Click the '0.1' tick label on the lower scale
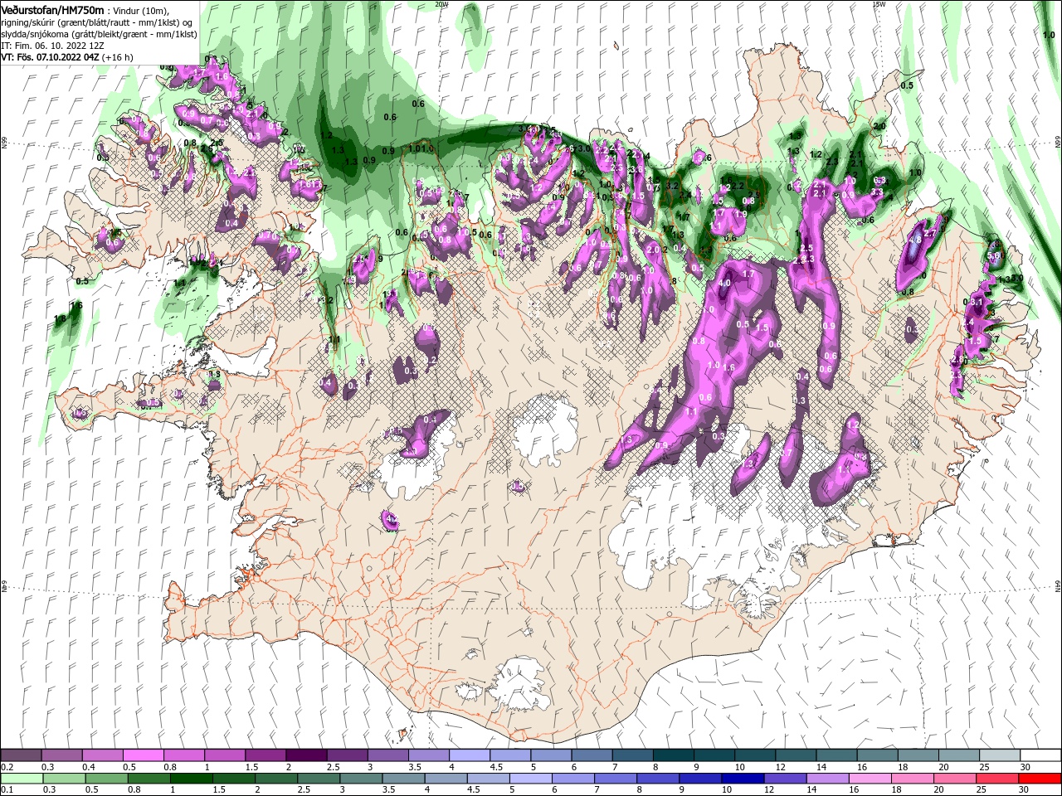Image resolution: width=1062 pixels, height=796 pixels. [x=7, y=789]
